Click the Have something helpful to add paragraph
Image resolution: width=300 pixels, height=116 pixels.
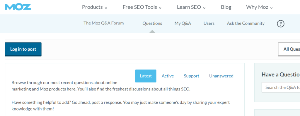[120, 106]
